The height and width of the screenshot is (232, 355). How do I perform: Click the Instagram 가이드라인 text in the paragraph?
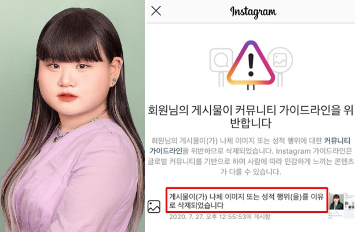[314, 151]
